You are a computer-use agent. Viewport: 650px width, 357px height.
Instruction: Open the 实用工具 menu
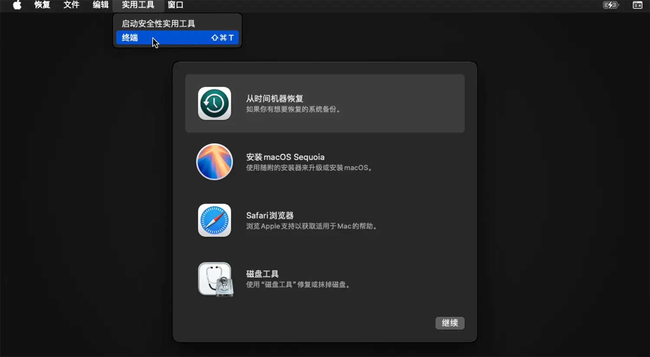click(138, 6)
